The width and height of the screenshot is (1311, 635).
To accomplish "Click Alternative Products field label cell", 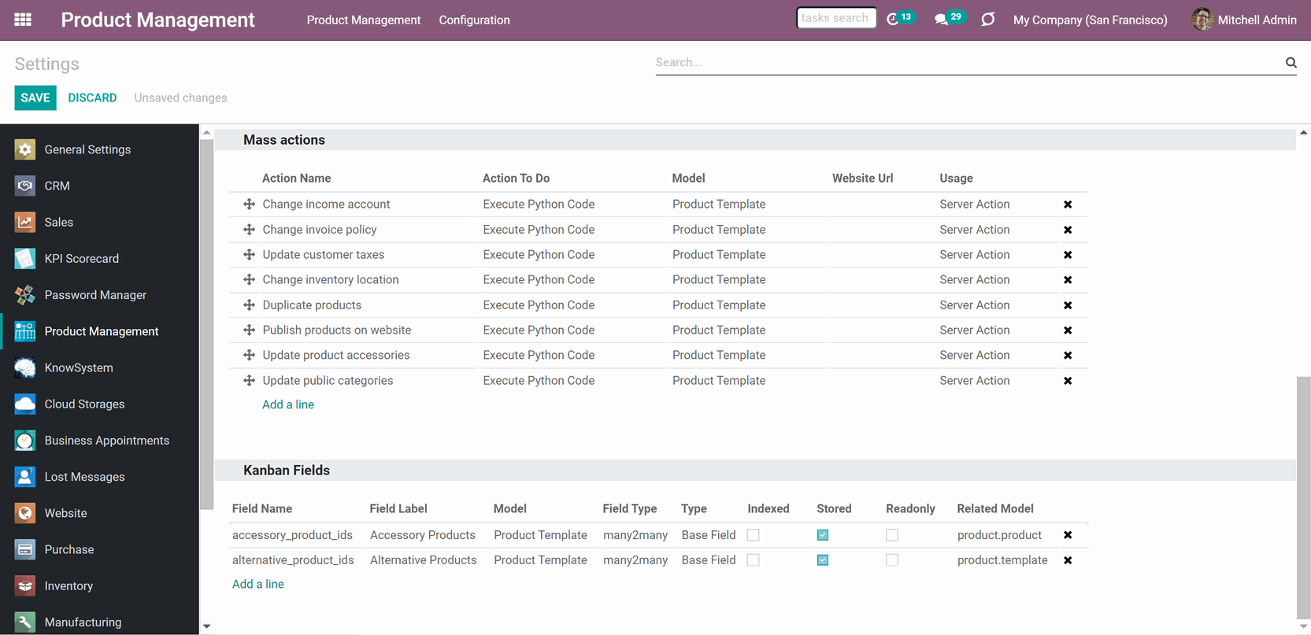I will coord(424,560).
